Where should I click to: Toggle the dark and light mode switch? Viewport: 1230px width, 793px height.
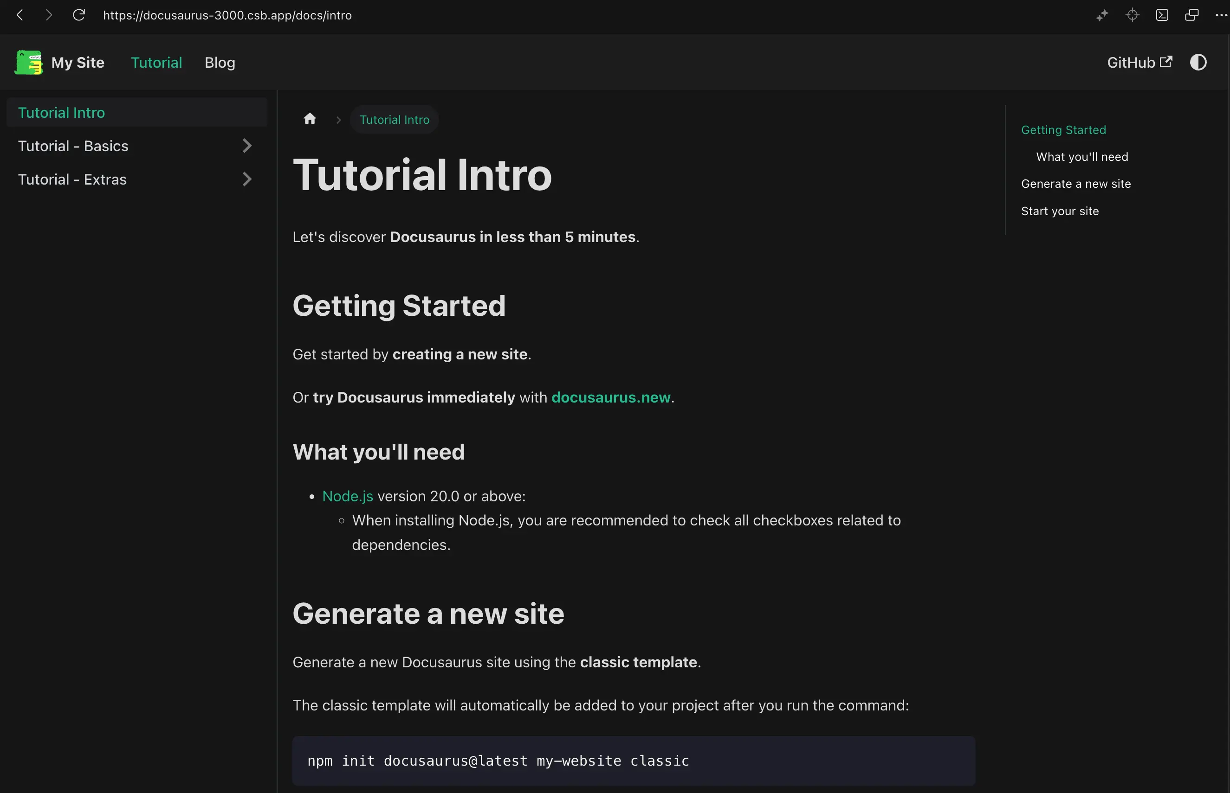coord(1198,62)
